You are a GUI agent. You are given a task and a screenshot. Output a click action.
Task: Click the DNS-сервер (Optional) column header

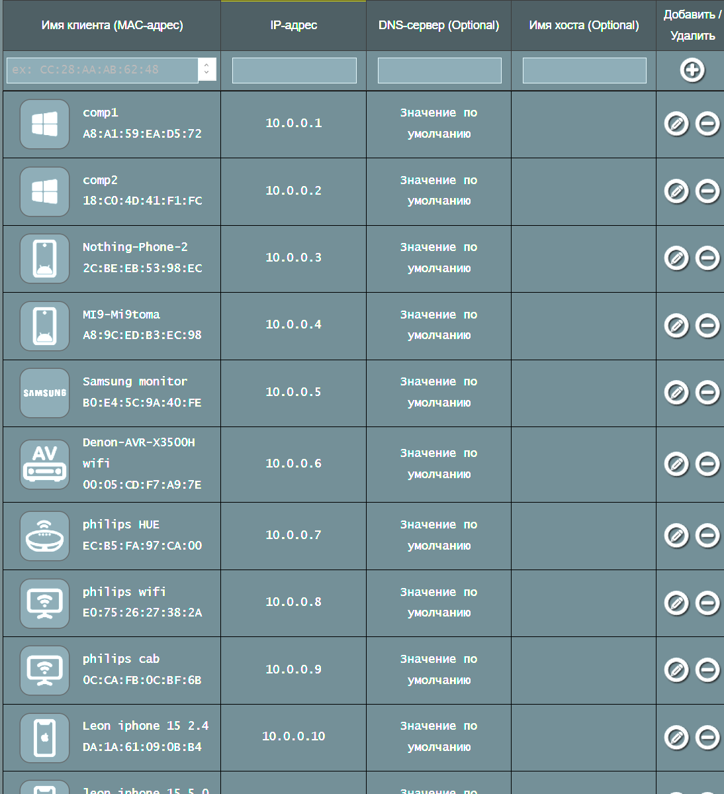coord(439,25)
